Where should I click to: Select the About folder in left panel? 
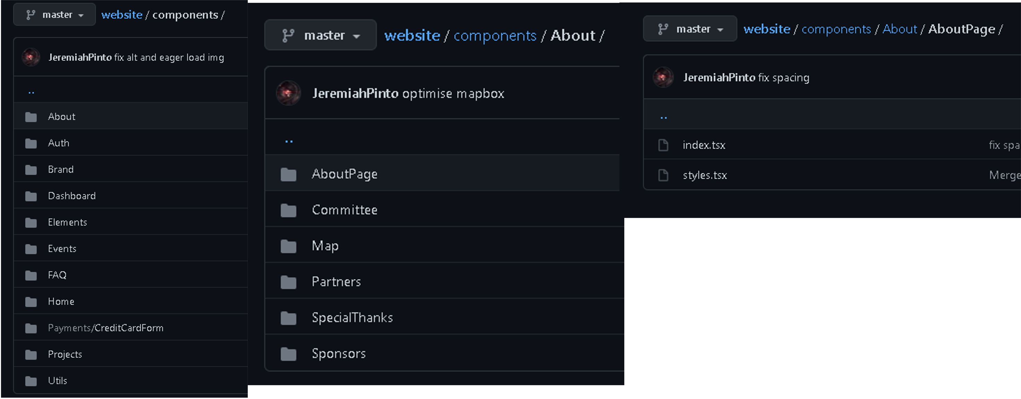(x=60, y=117)
